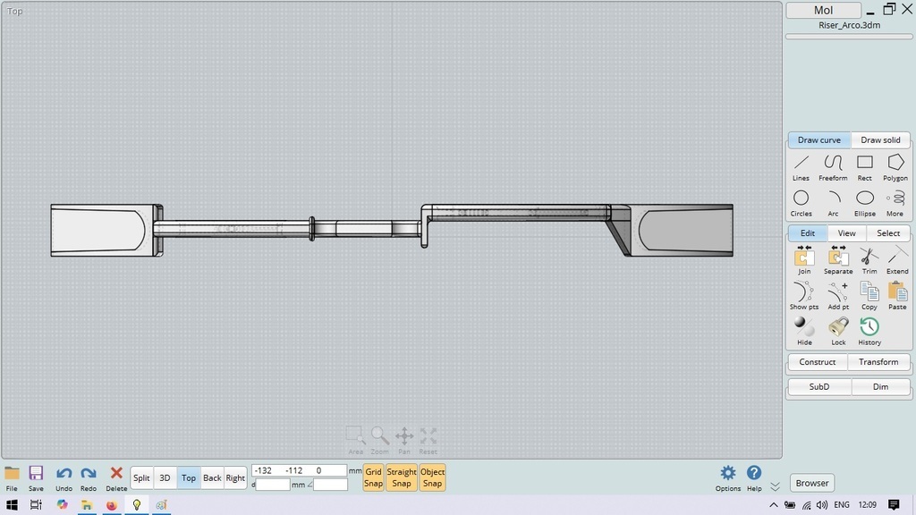Pick the Polygon tool
This screenshot has width=916, height=515.
coord(895,167)
